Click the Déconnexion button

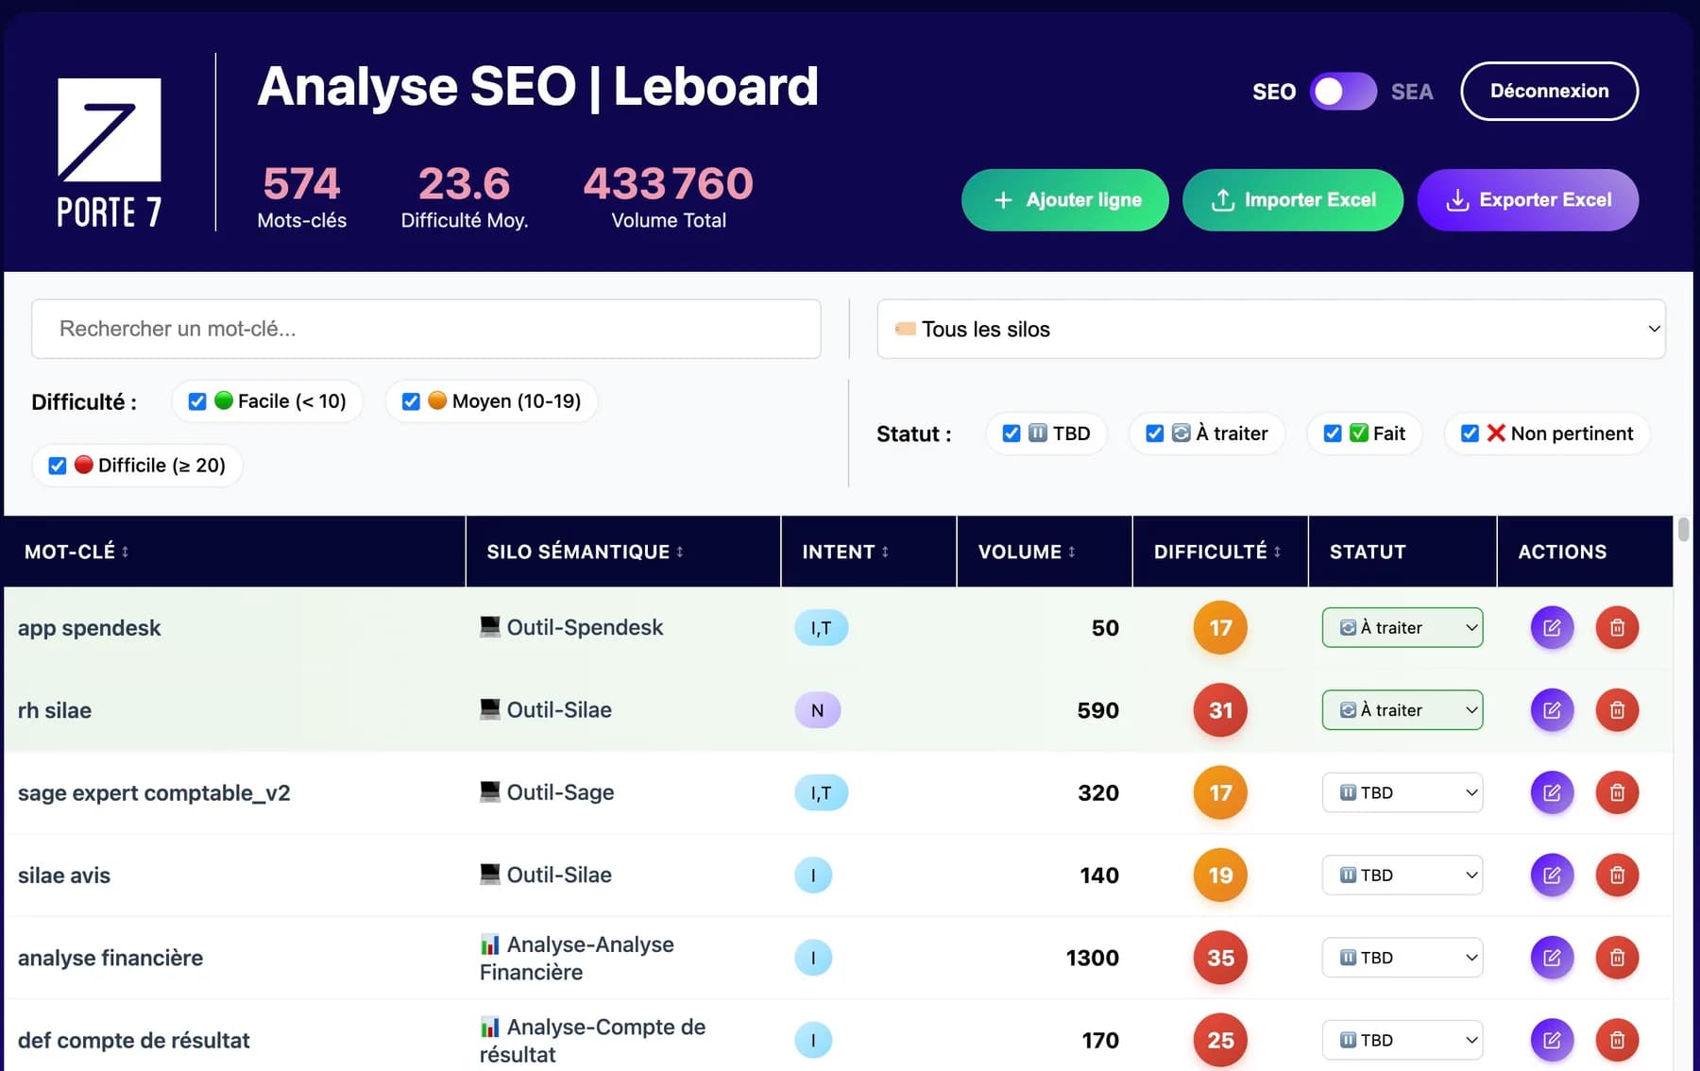point(1549,92)
